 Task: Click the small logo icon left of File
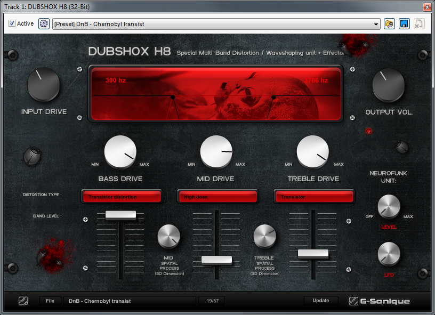(23, 301)
